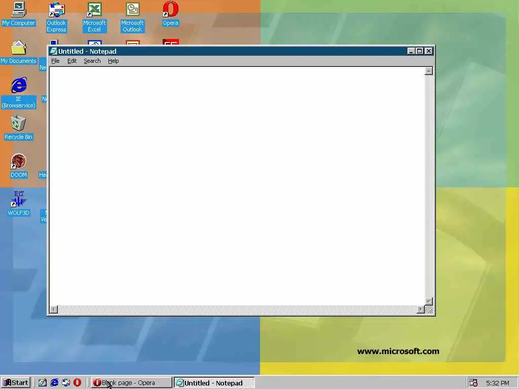Select the Recycle Bin icon

[x=19, y=128]
